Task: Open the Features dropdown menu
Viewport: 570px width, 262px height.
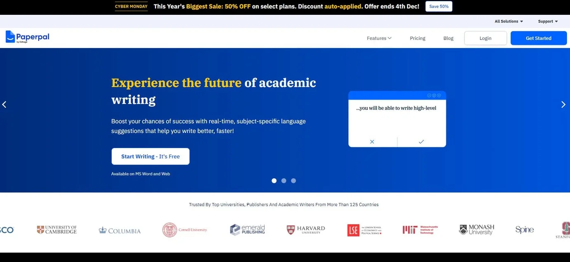Action: tap(379, 38)
